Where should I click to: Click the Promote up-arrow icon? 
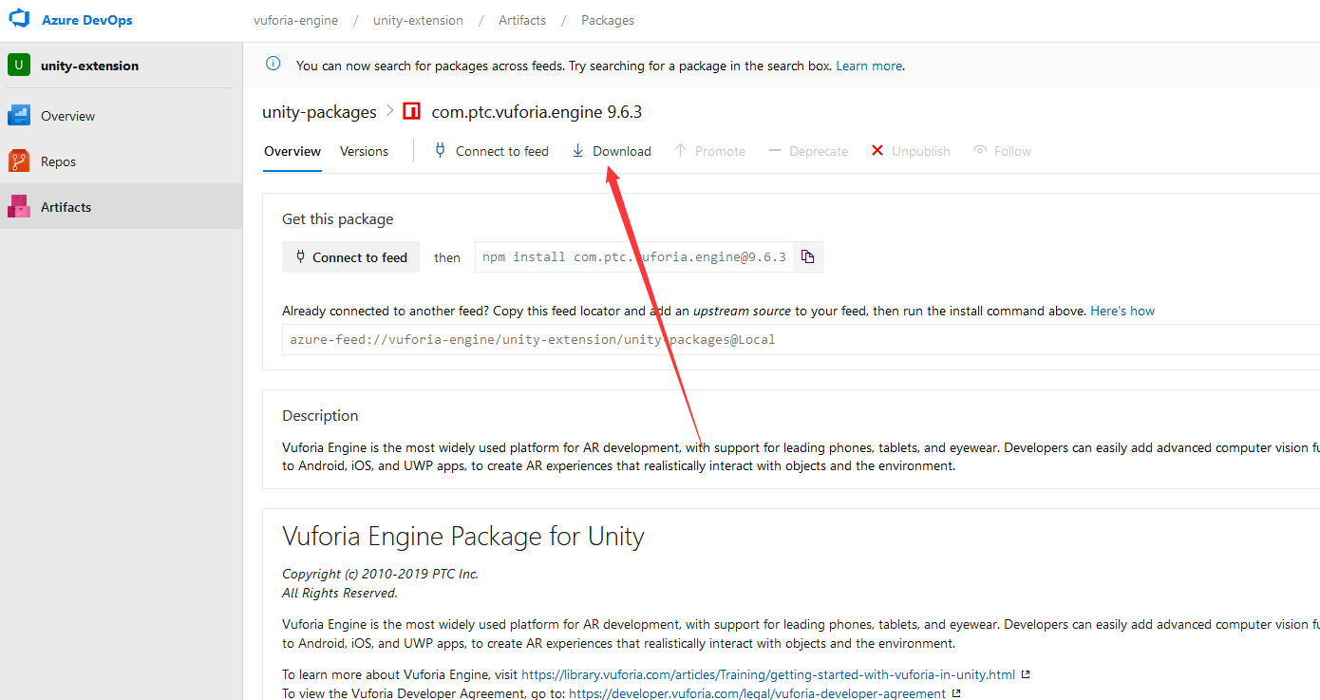(x=680, y=150)
